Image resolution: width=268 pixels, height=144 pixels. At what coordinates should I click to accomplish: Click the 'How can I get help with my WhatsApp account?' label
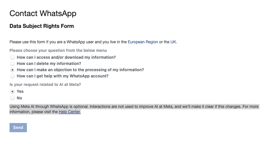click(x=63, y=76)
